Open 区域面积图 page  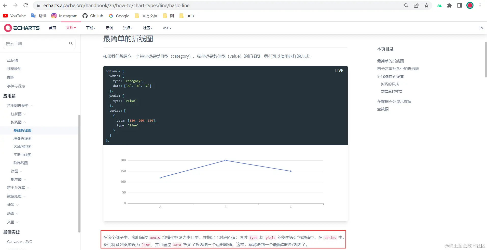[22, 147]
